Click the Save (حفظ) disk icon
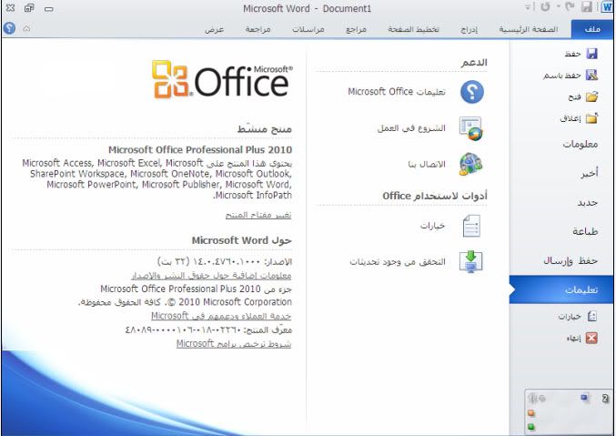 [591, 54]
